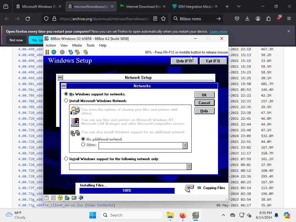The image size is (296, 222).
Task: Open Firefox downloads arrow icon
Action: (247, 18)
